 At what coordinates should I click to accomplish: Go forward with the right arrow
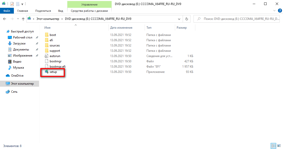(12, 19)
